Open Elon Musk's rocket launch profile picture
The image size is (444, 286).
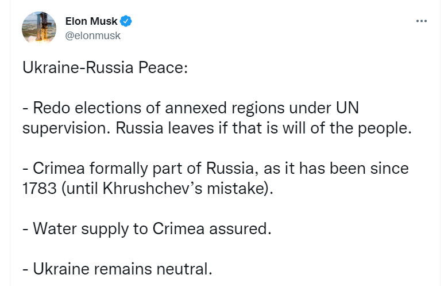coord(39,28)
